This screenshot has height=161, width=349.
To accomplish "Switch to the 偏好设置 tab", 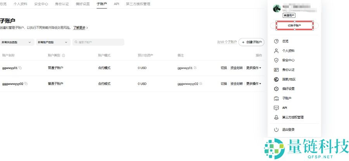I will pyautogui.click(x=83, y=4).
